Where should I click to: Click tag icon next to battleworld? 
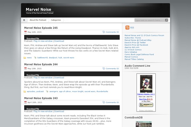(x=35, y=57)
